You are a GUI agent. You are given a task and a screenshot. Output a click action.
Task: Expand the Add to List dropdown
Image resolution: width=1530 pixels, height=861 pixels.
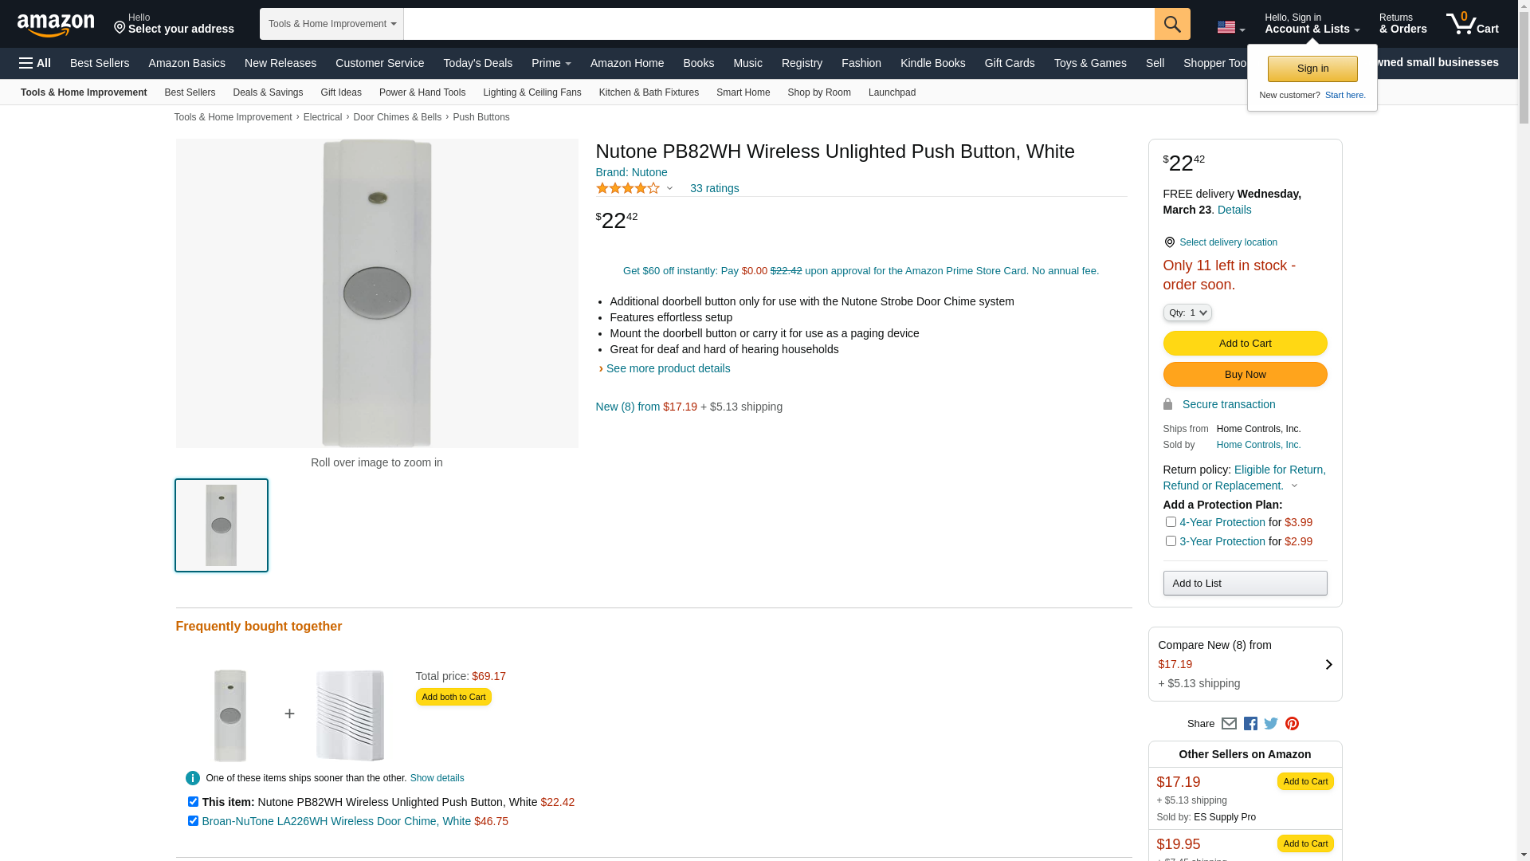1245,584
